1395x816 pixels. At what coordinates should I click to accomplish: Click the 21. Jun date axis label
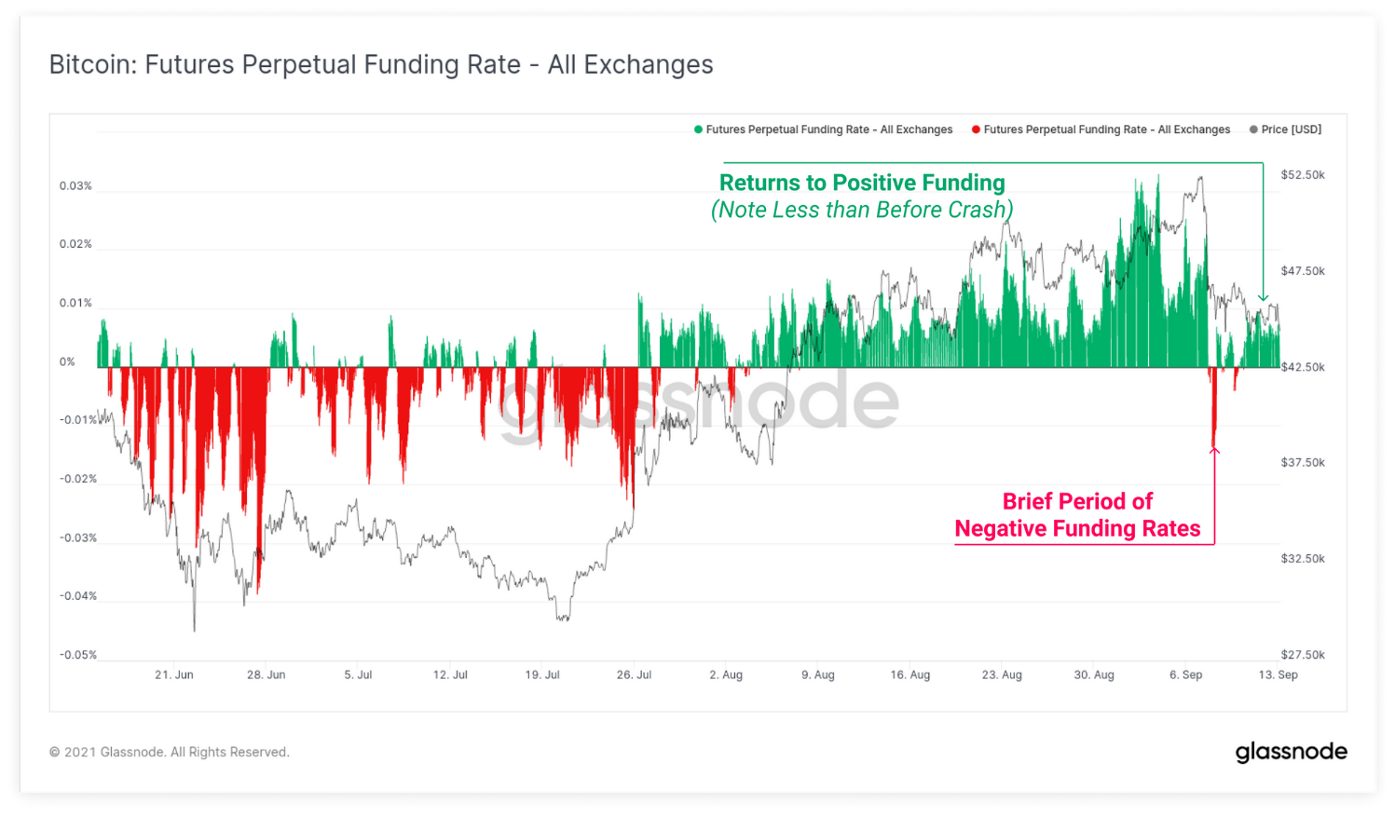pos(174,674)
